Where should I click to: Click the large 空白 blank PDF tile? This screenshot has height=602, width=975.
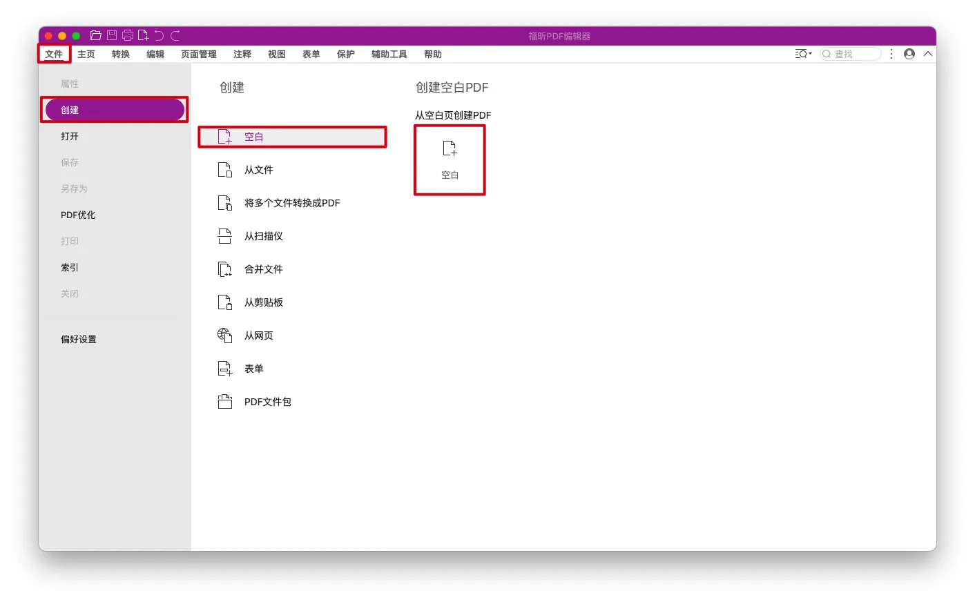450,160
